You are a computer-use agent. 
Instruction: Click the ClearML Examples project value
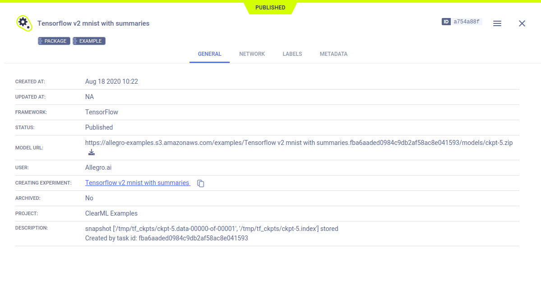point(111,213)
